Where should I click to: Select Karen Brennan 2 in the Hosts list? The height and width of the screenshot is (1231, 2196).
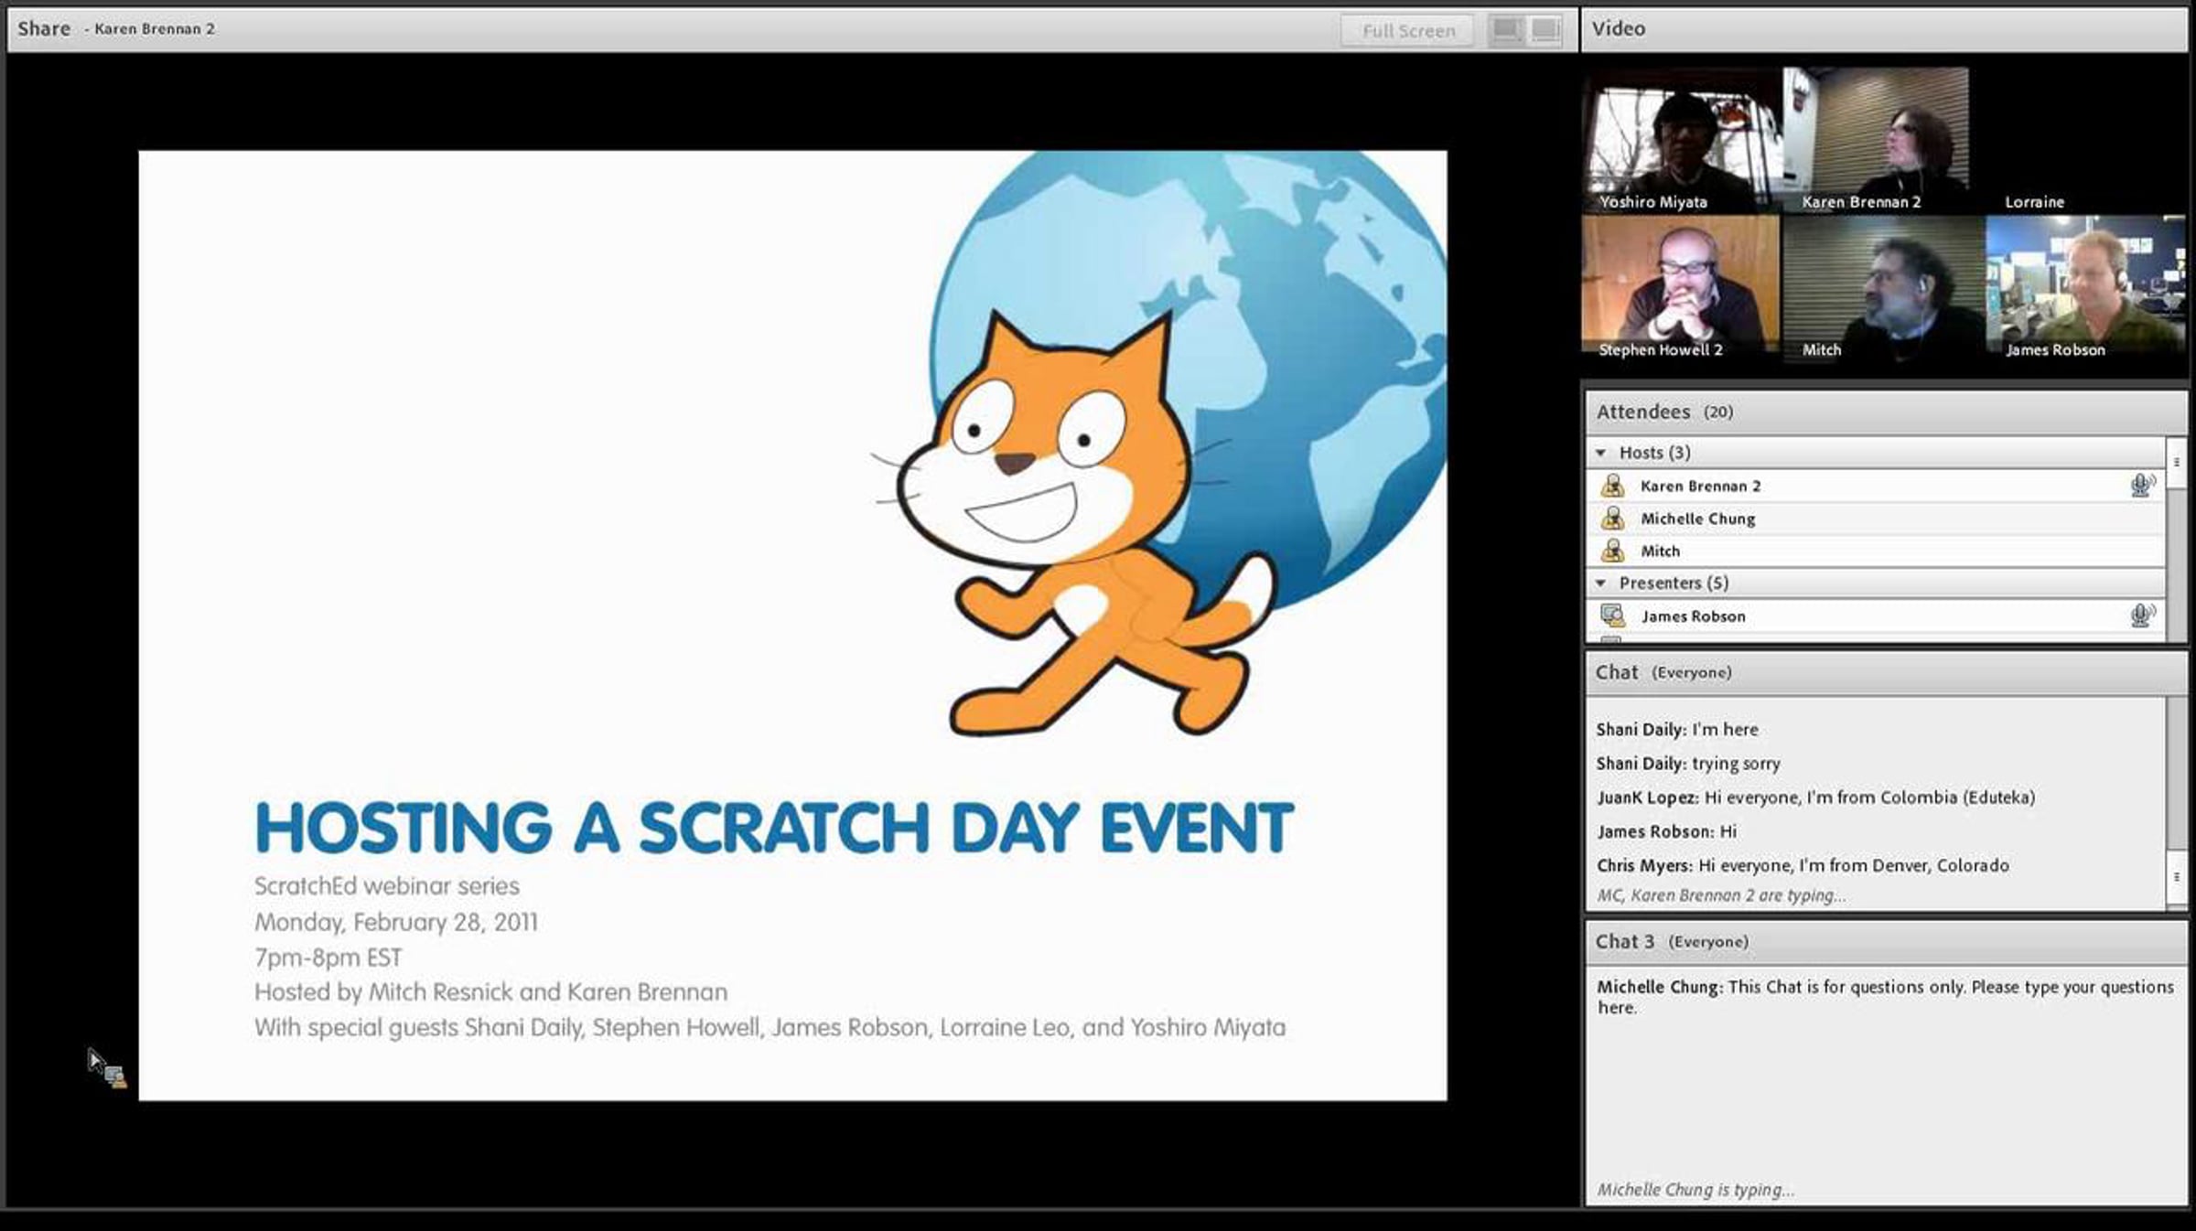tap(1876, 486)
